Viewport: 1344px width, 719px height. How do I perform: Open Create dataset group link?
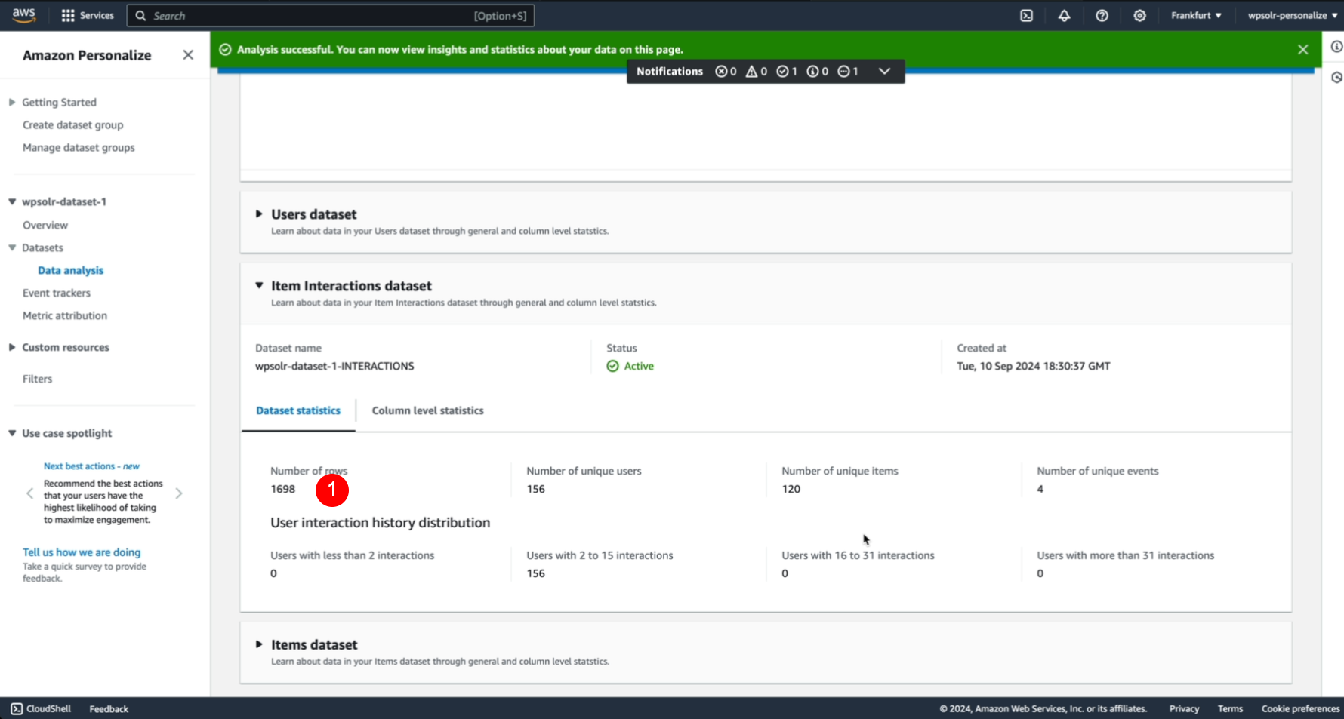72,124
